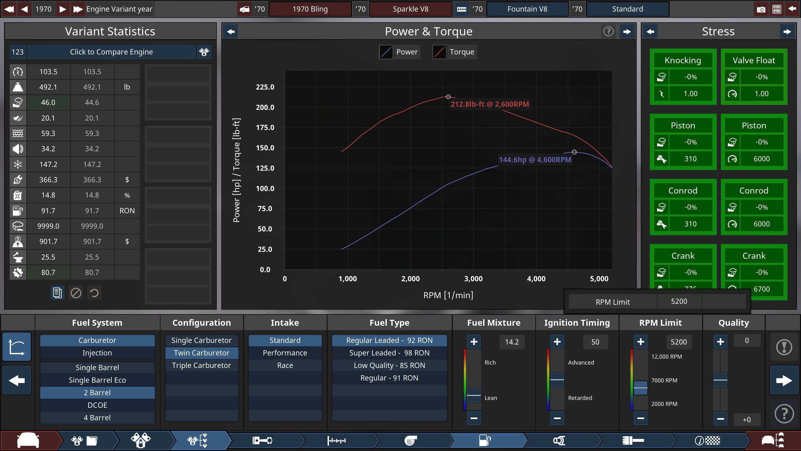801x451 pixels.
Task: Click the Fuel Mixture slider handle
Action: click(474, 395)
